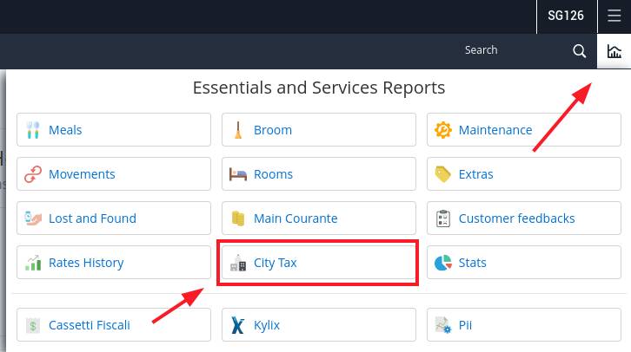The width and height of the screenshot is (631, 352).
Task: Open the Main Courante report
Action: click(x=319, y=218)
